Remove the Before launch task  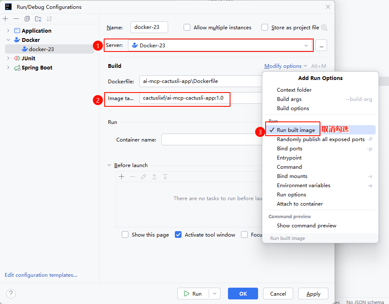click(133, 177)
